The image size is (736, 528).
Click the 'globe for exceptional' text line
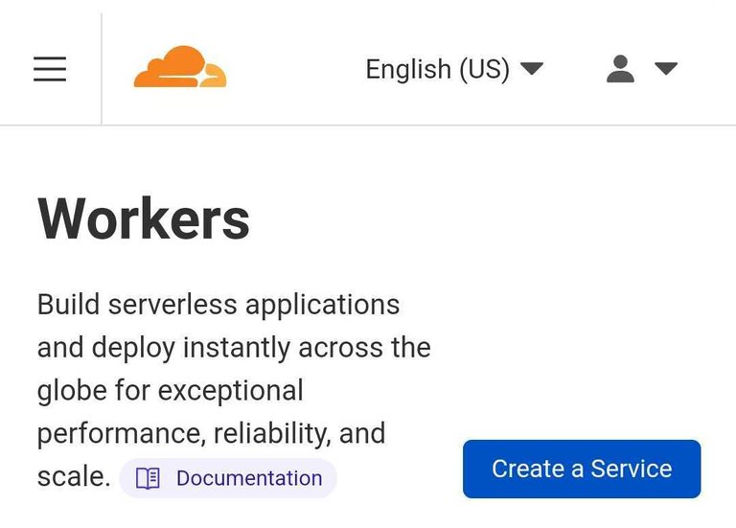click(170, 391)
